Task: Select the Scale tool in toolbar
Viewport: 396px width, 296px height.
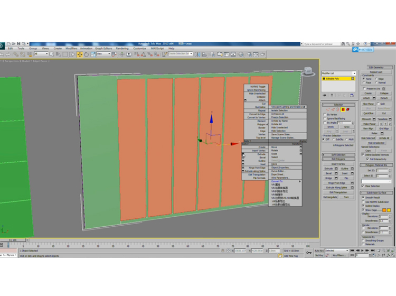Action: (x=93, y=54)
